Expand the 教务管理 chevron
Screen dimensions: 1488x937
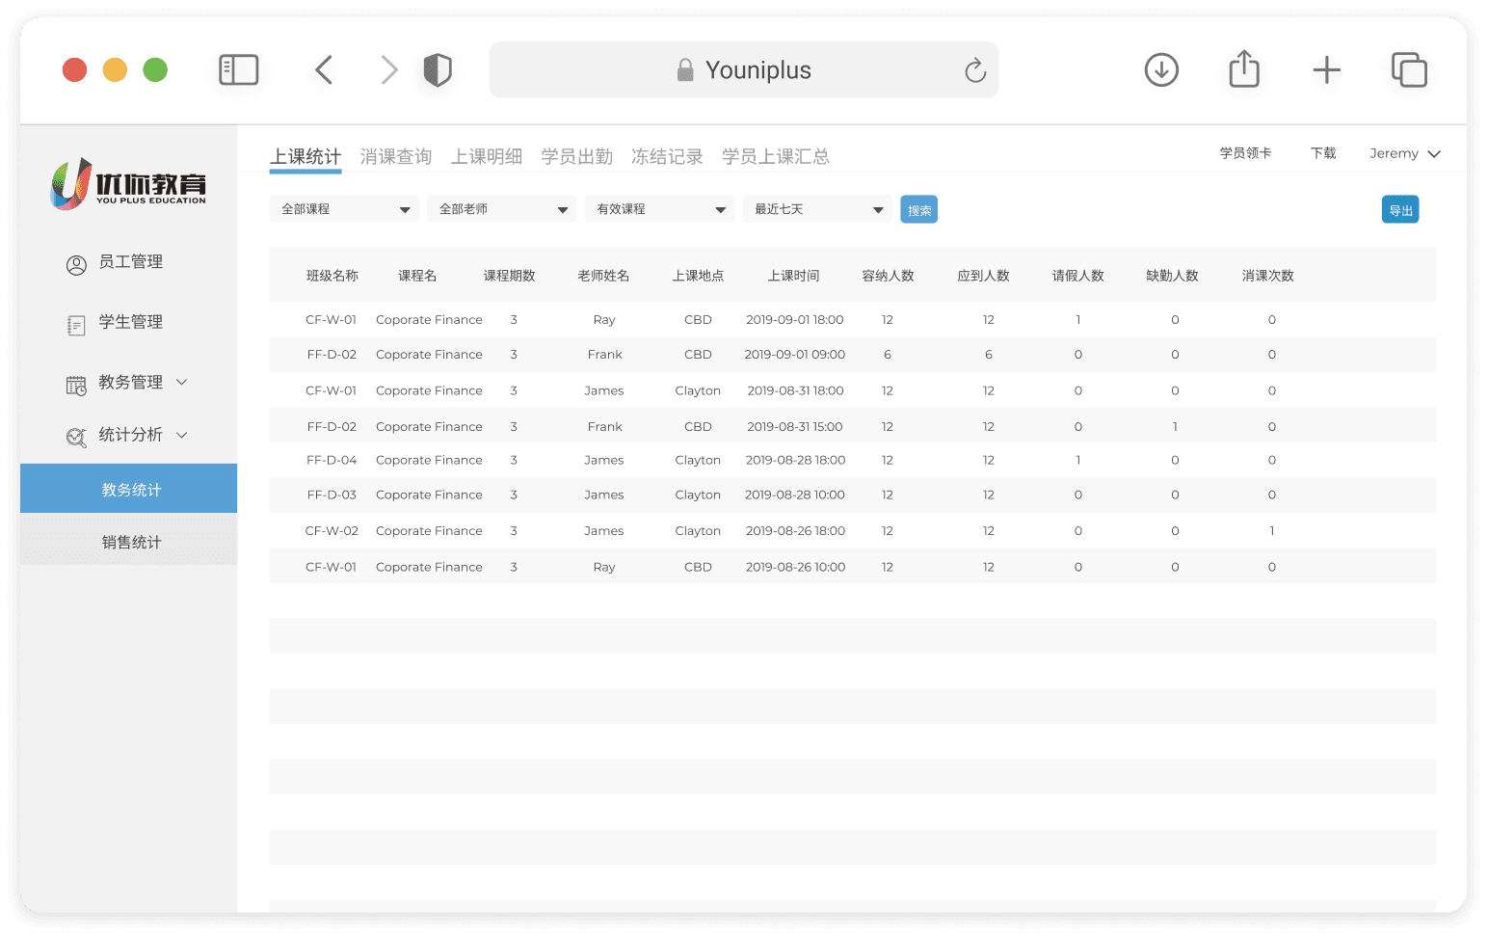[182, 383]
